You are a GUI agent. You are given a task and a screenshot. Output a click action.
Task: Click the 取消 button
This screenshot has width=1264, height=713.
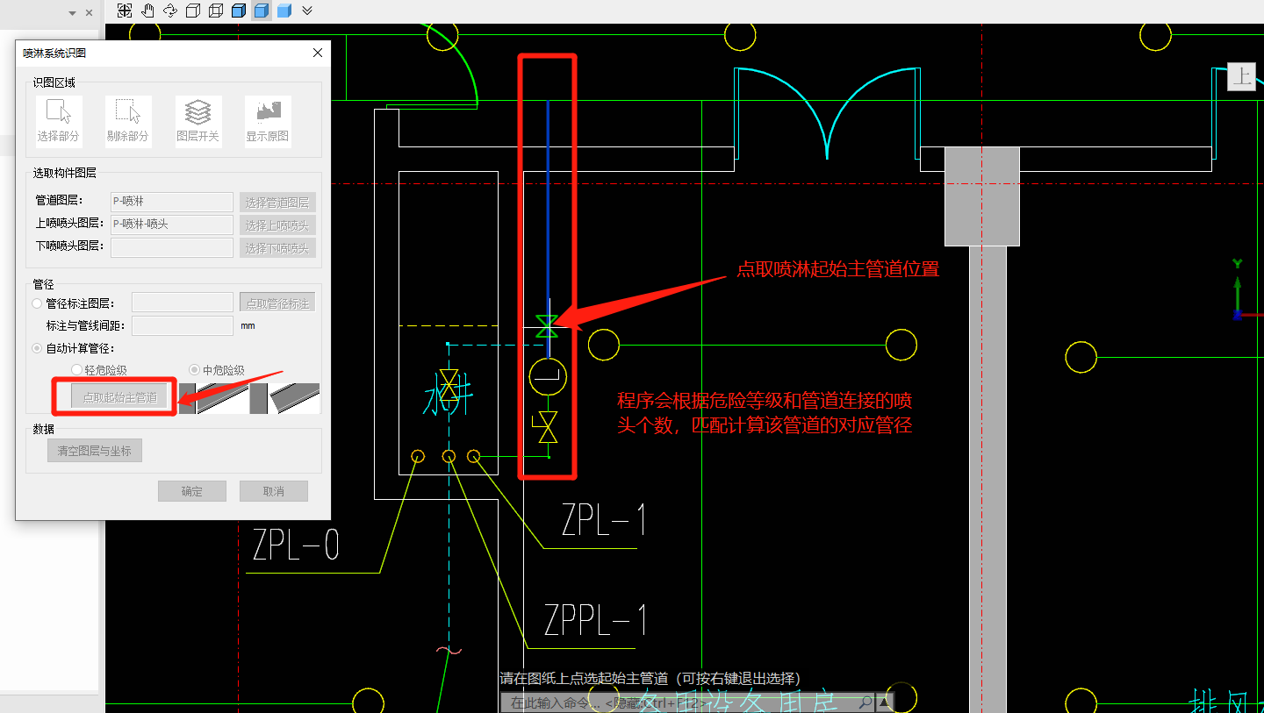point(274,491)
